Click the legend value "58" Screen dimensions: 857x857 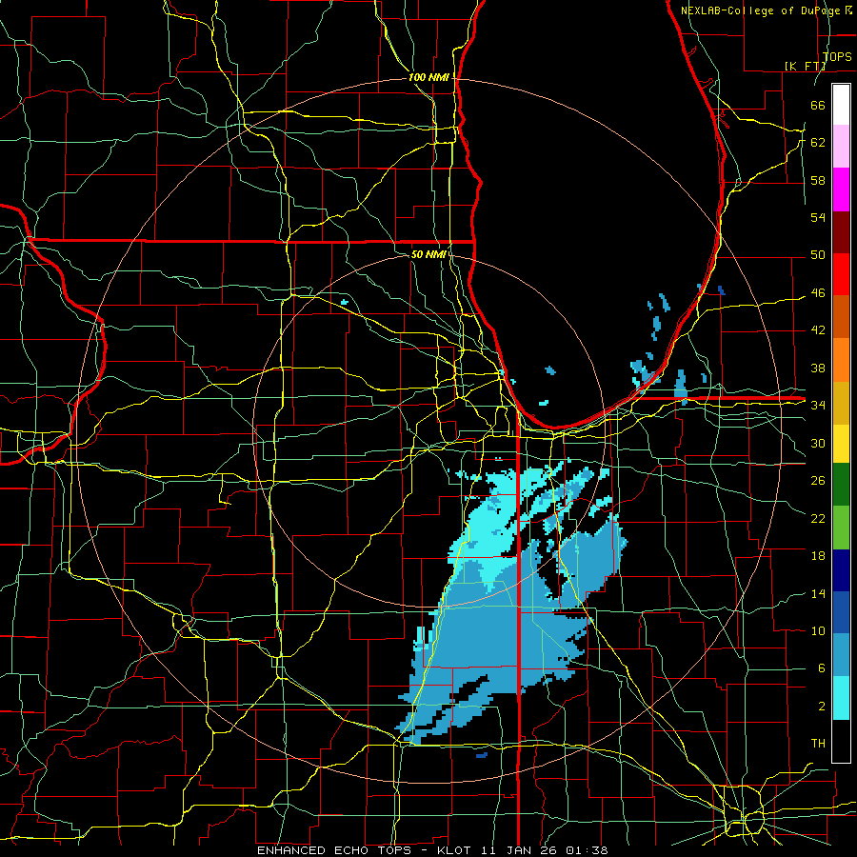(x=818, y=180)
